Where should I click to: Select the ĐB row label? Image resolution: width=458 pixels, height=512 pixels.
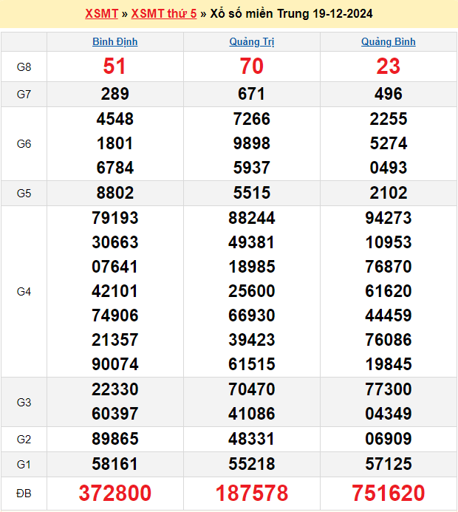tap(24, 494)
